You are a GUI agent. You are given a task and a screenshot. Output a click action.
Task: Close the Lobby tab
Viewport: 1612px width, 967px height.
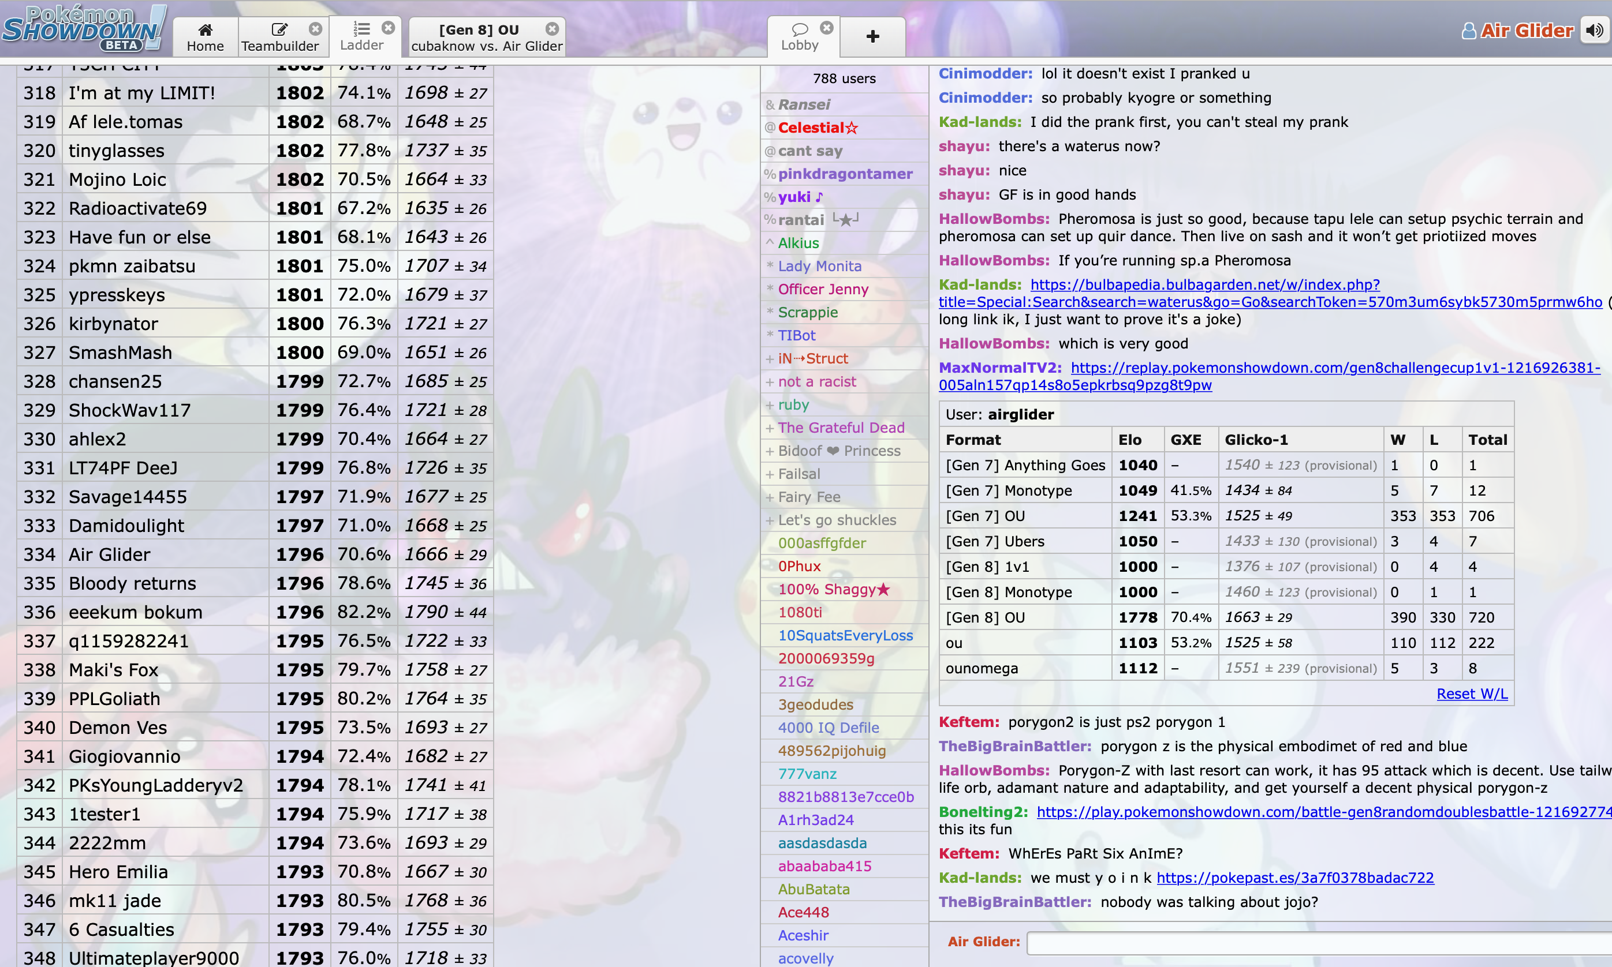[827, 28]
